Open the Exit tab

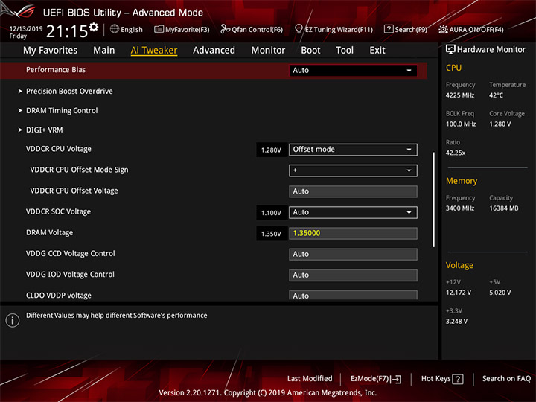[377, 51]
